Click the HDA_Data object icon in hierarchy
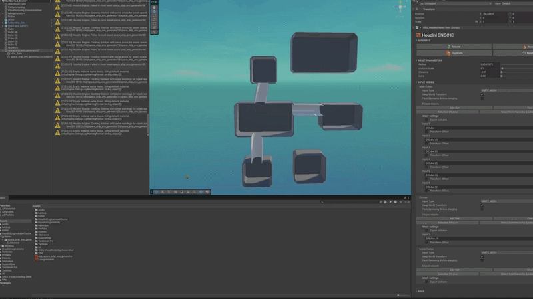The image size is (533, 299). tap(9, 54)
